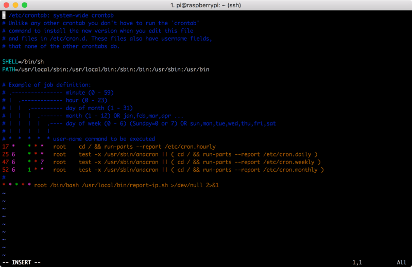
Task: Click 'user-name command to be executed' comment
Action: 104,139
